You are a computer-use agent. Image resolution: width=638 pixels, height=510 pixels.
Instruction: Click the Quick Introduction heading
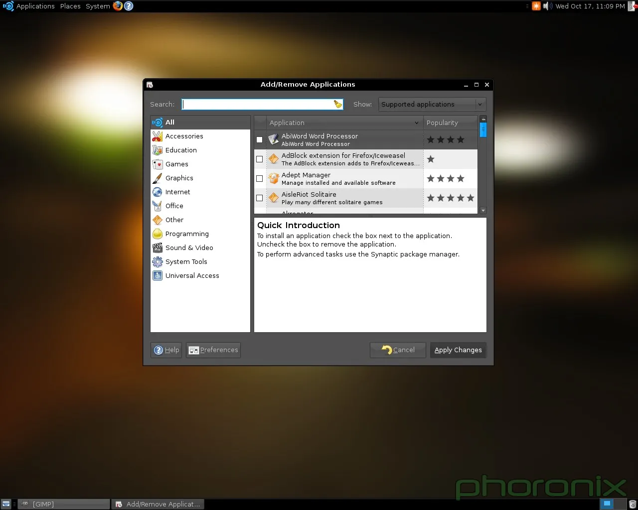299,225
